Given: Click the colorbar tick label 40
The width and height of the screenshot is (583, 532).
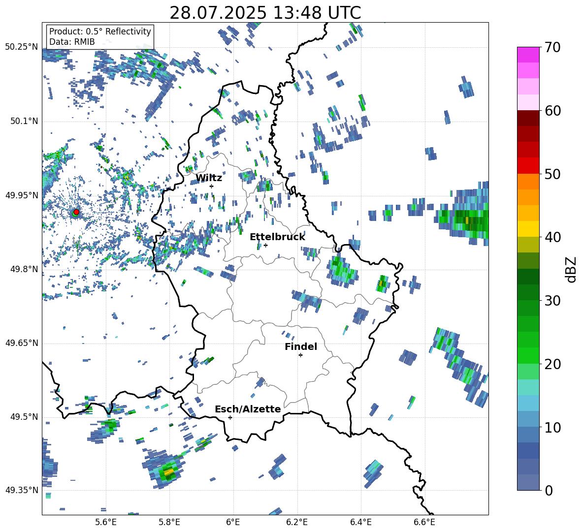Looking at the screenshot, I should 552,237.
